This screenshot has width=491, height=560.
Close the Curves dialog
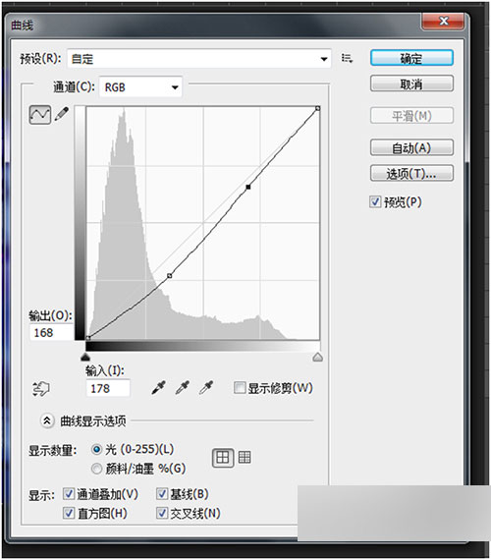(443, 22)
